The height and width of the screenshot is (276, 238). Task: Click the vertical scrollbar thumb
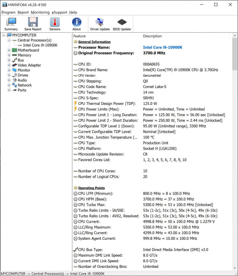(x=235, y=54)
